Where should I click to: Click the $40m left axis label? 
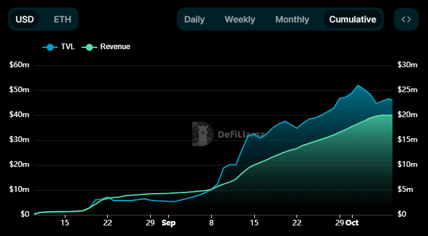[19, 115]
